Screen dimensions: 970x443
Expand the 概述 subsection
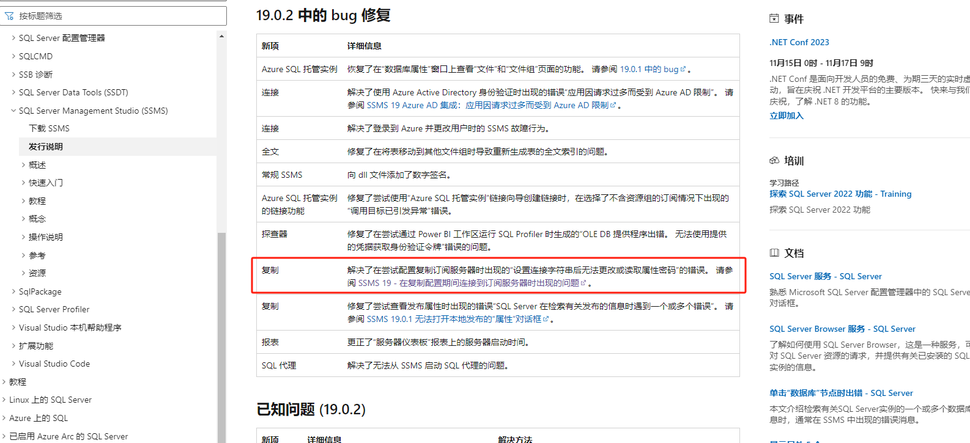pos(23,165)
